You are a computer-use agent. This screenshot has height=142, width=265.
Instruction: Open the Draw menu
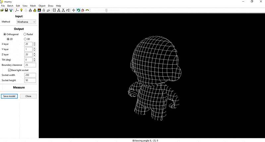click(x=51, y=6)
